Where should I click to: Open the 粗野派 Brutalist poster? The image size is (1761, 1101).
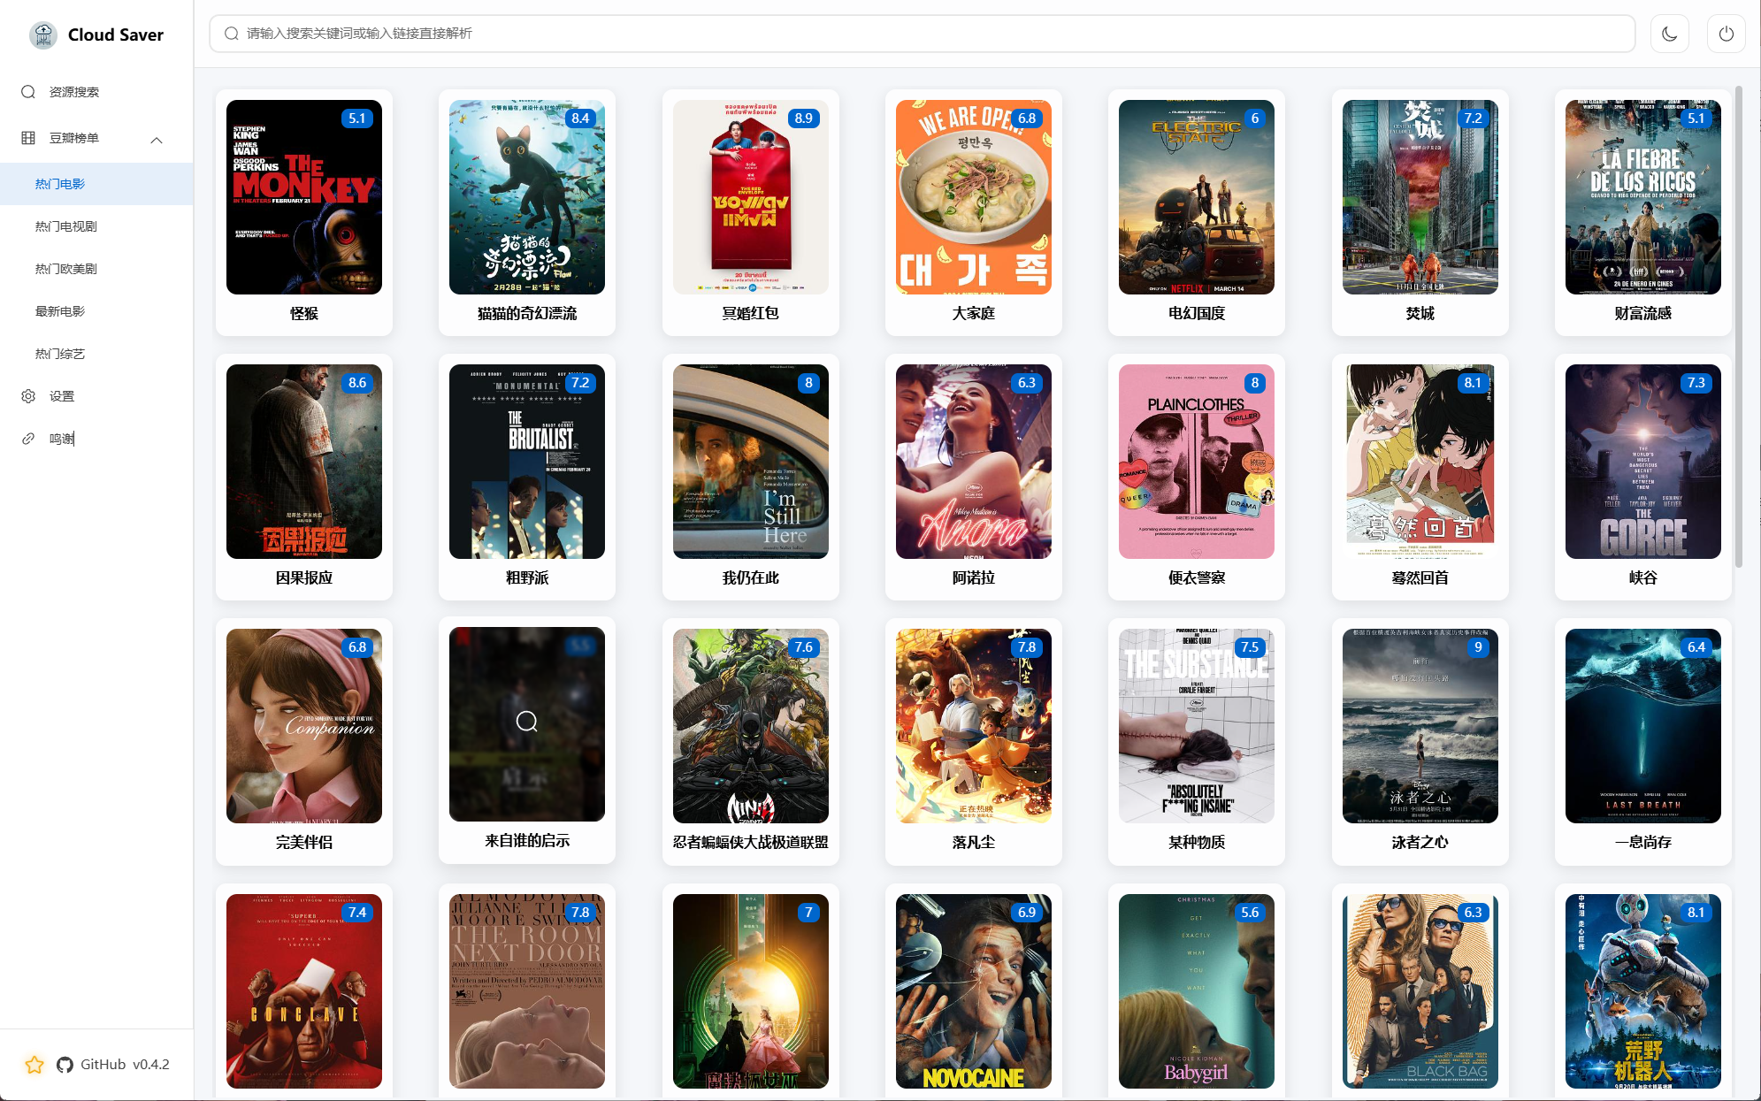click(527, 462)
